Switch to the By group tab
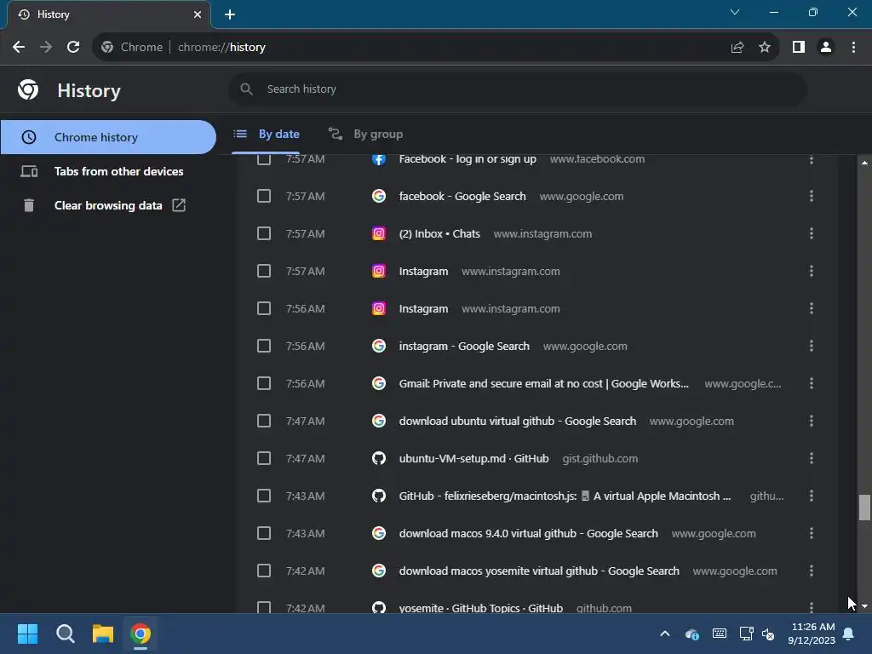 365,134
